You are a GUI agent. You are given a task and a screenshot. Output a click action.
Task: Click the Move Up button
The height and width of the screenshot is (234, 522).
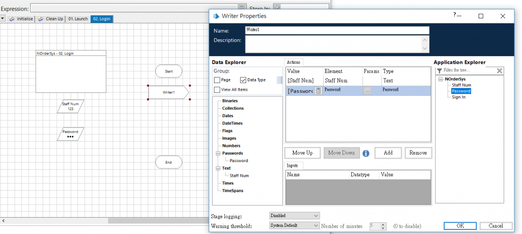(302, 153)
